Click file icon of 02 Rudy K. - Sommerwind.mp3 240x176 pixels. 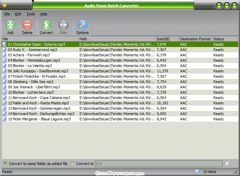[x=4, y=50]
